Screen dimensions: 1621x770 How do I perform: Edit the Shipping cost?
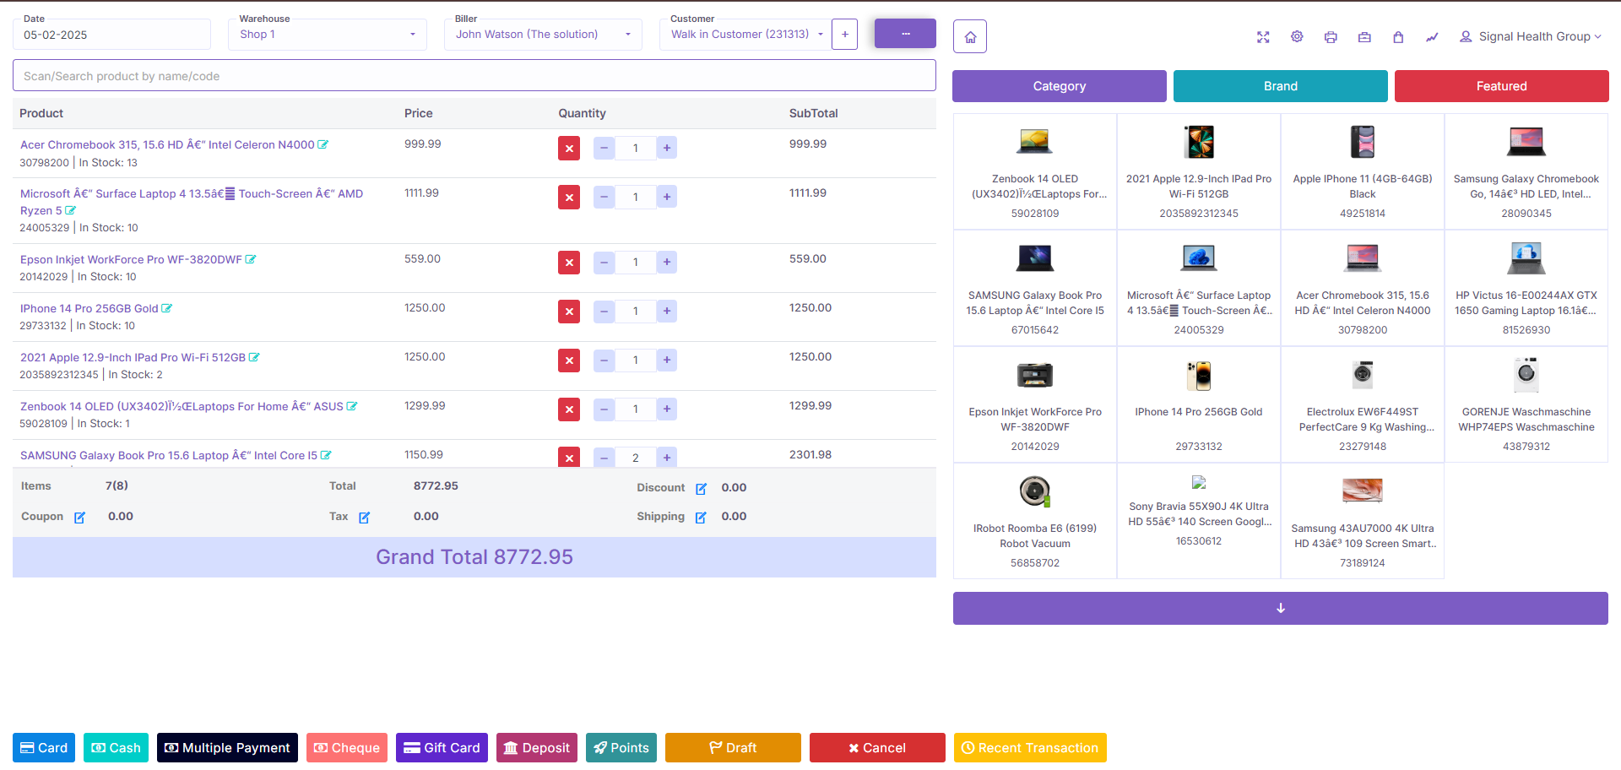tap(701, 518)
